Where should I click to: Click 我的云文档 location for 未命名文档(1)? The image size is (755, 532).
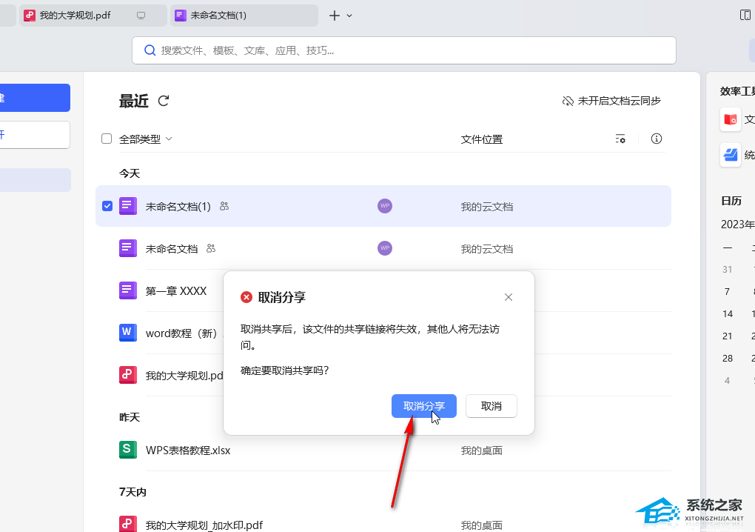point(487,207)
